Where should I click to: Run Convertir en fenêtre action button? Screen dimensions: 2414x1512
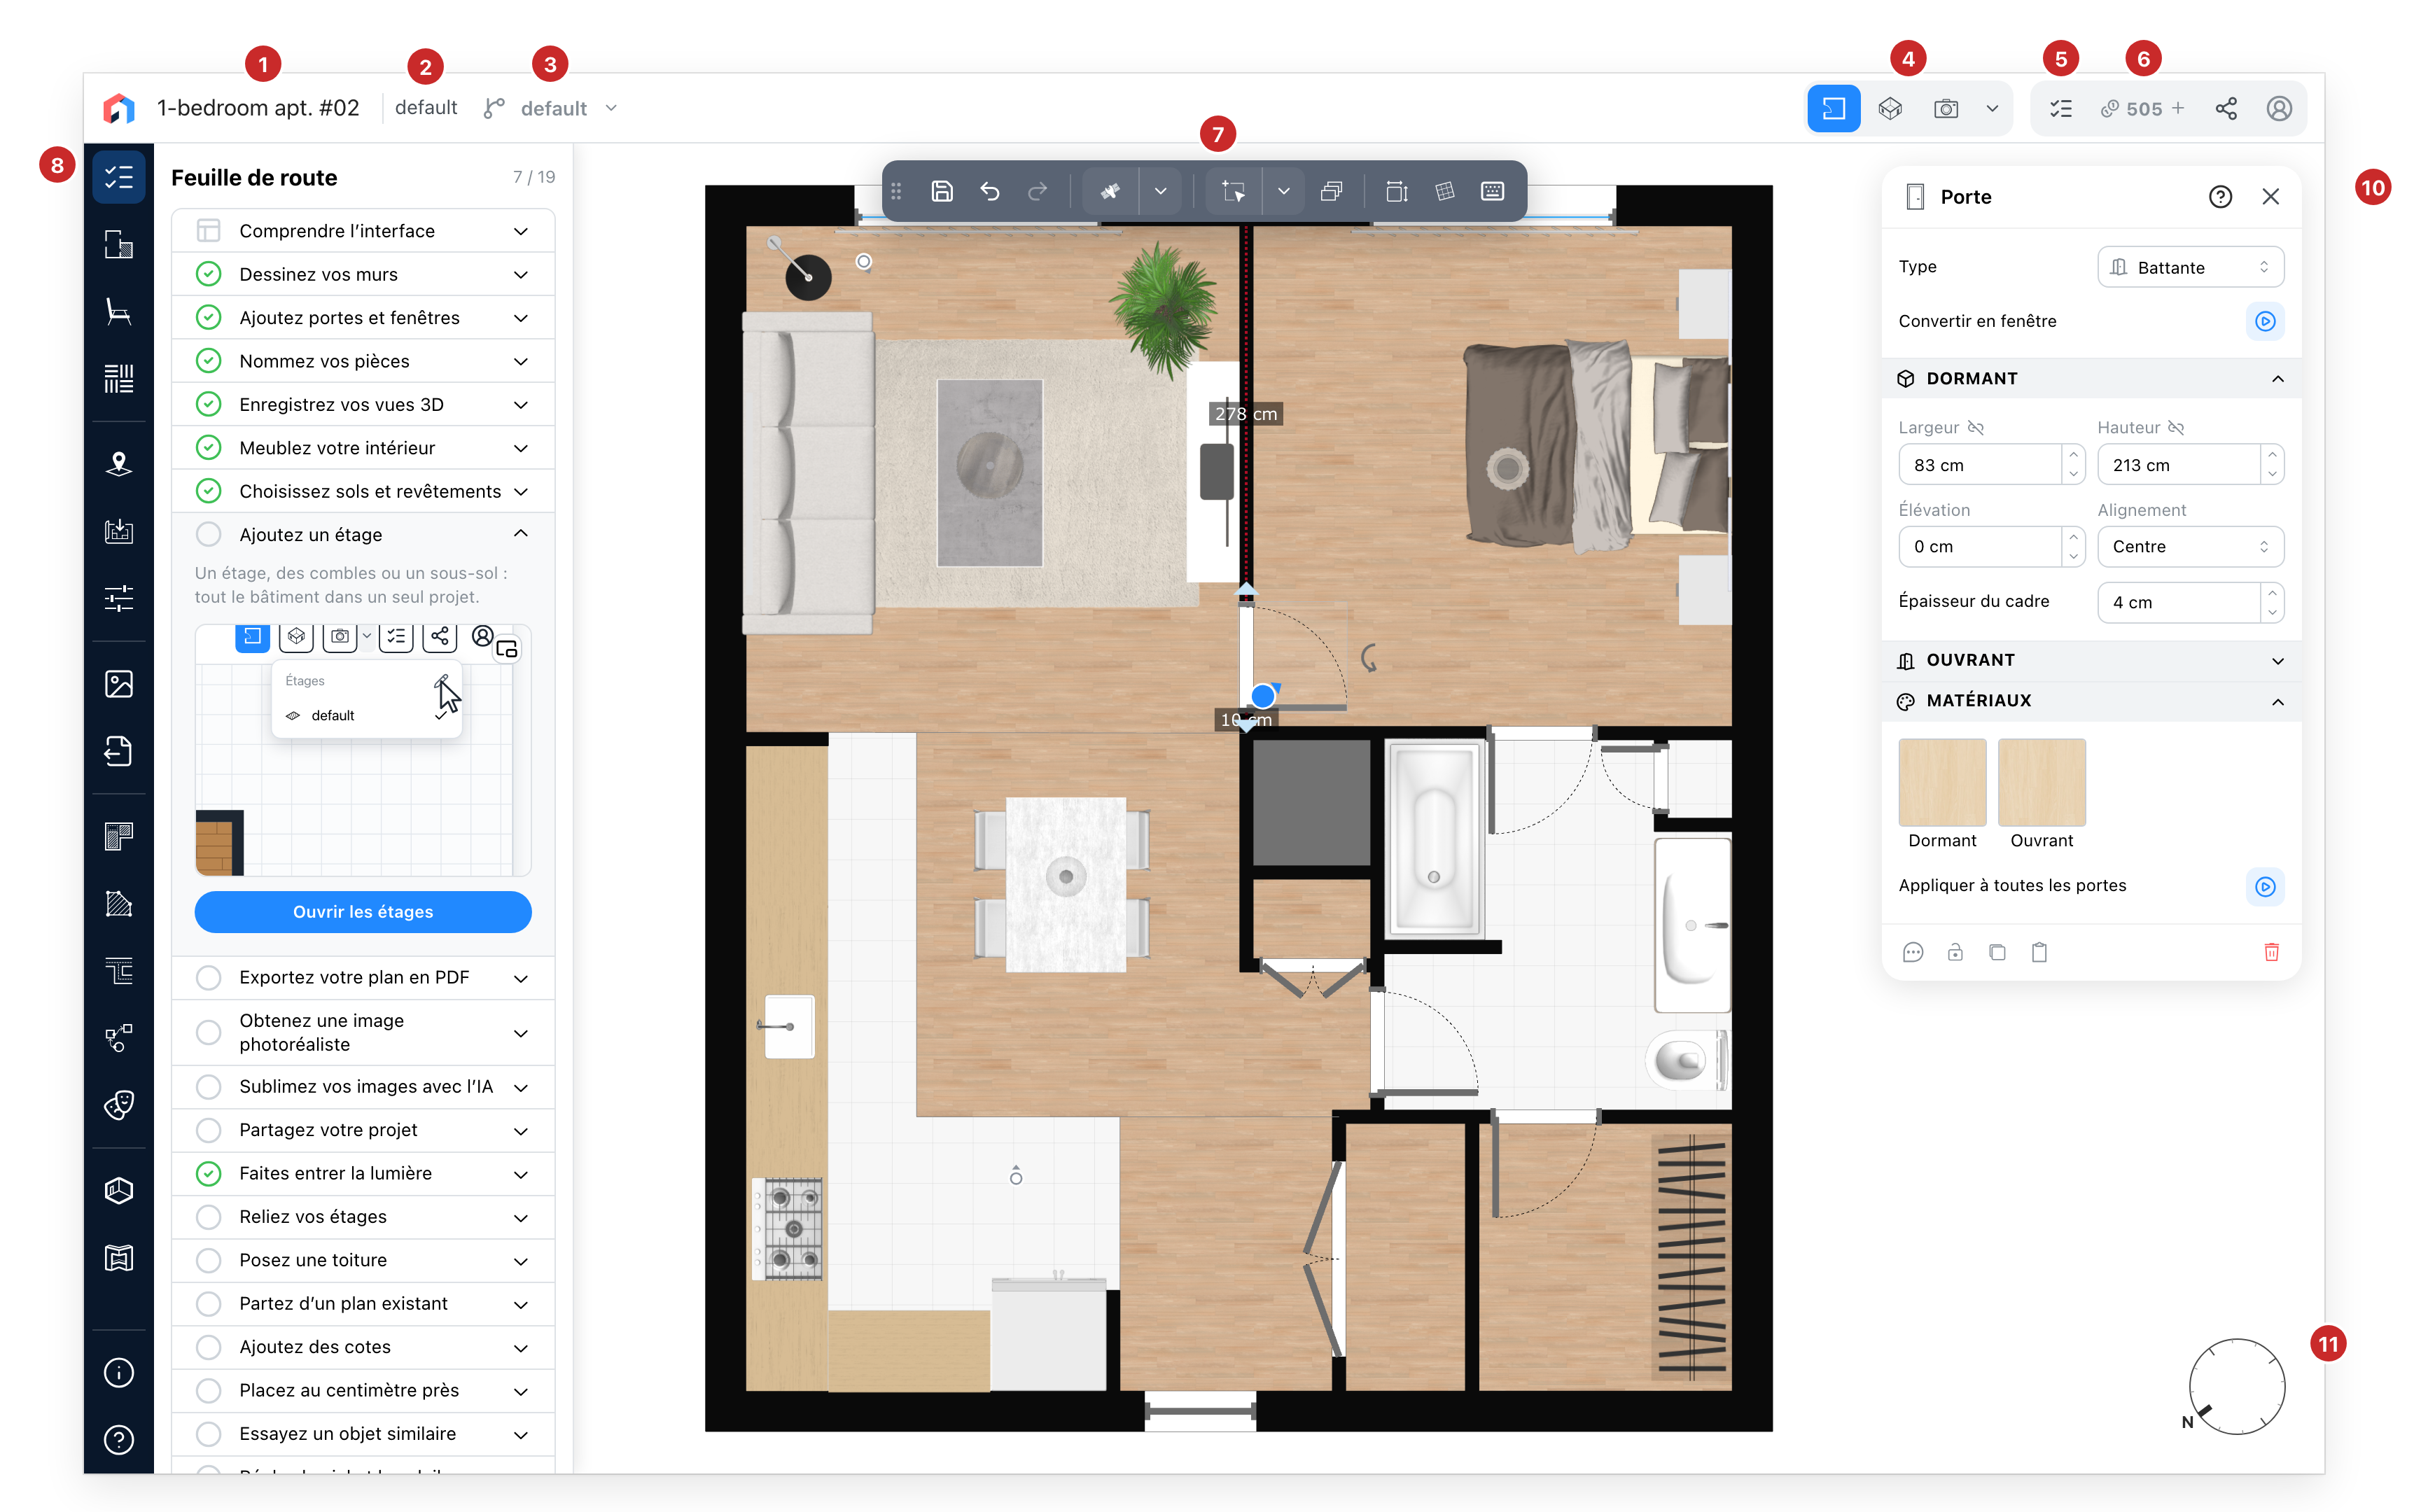tap(2264, 321)
